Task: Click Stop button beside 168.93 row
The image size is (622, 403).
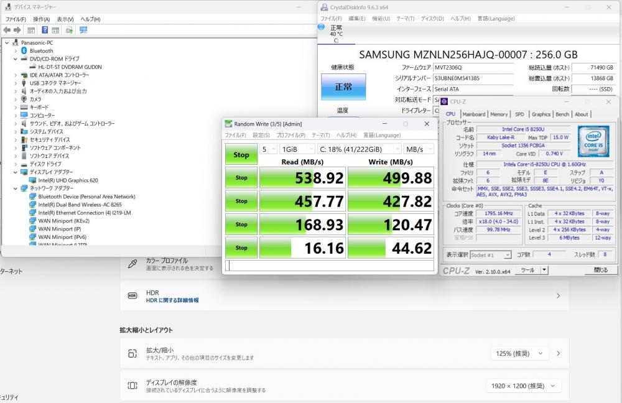Action: (241, 225)
